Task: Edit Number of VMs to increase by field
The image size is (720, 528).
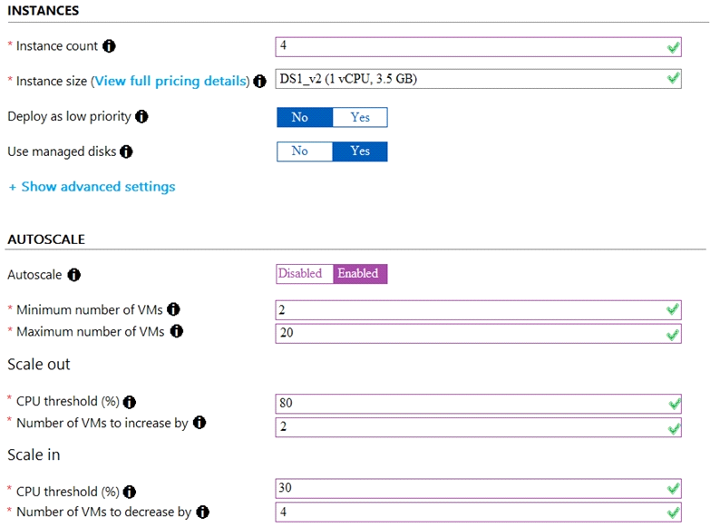Action: tap(479, 427)
